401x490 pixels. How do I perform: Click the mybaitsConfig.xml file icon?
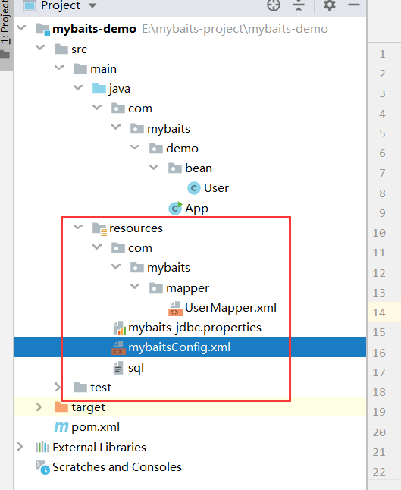pyautogui.click(x=119, y=348)
